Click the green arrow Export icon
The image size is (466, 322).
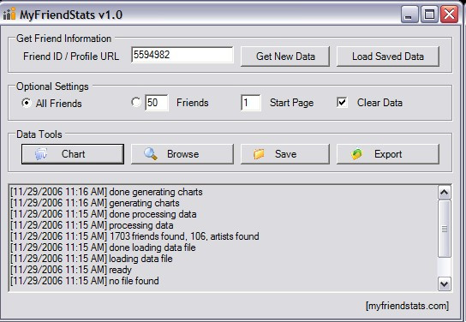tap(356, 154)
